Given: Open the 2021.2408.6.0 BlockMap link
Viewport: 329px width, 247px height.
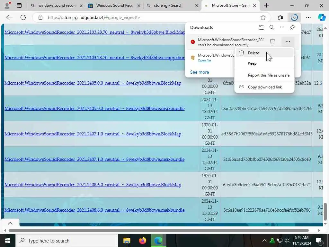Looking at the screenshot, I should pos(93,185).
